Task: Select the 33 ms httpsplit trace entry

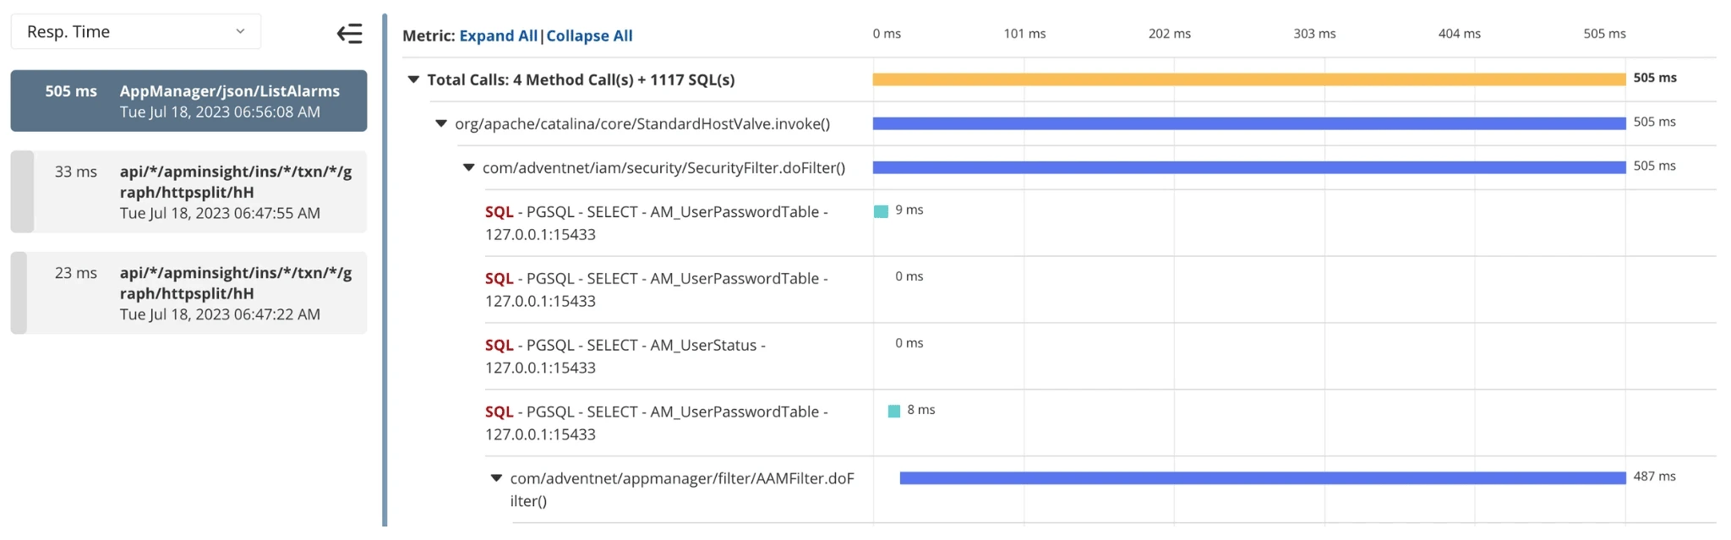Action: pos(188,192)
